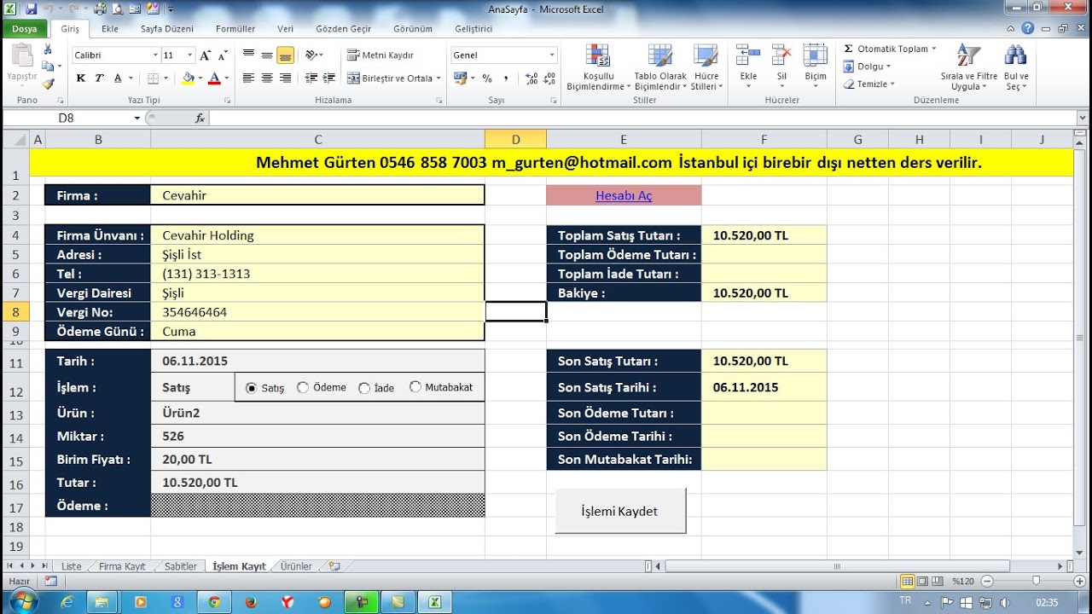Center text horizontally
The width and height of the screenshot is (1092, 614).
click(x=267, y=78)
